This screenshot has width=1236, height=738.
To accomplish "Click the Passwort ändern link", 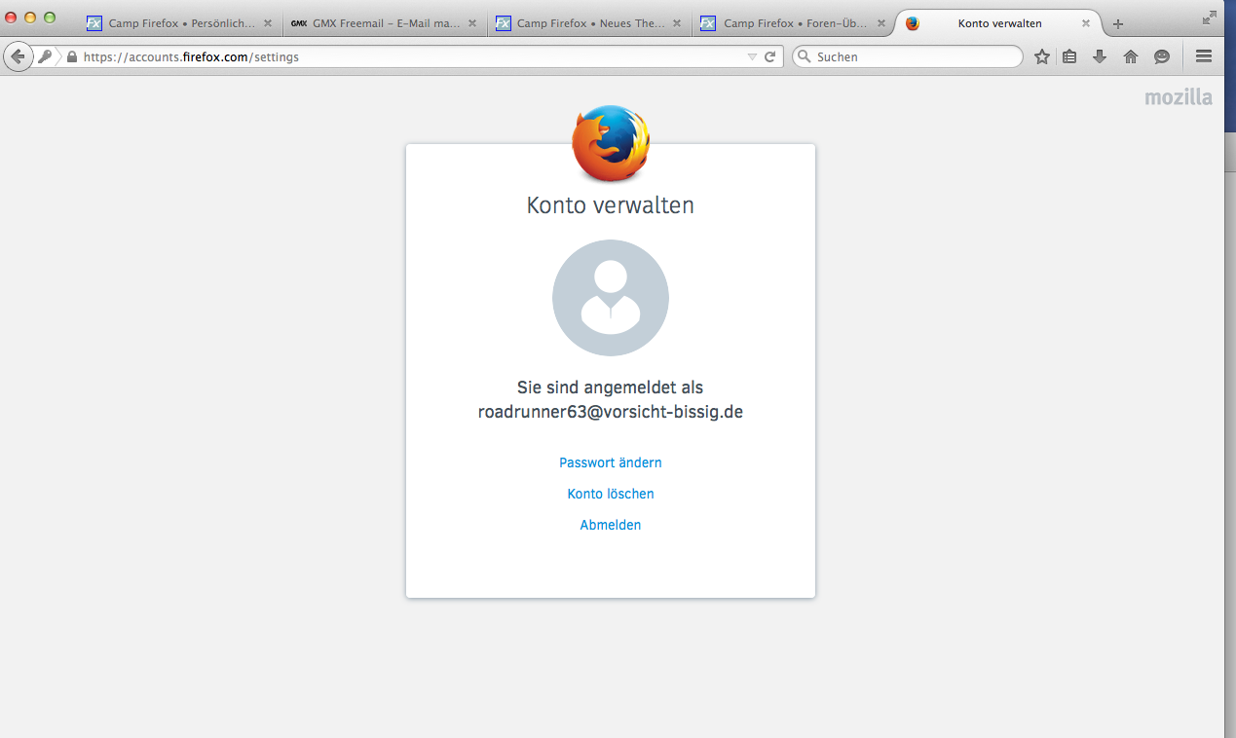I will [x=611, y=462].
